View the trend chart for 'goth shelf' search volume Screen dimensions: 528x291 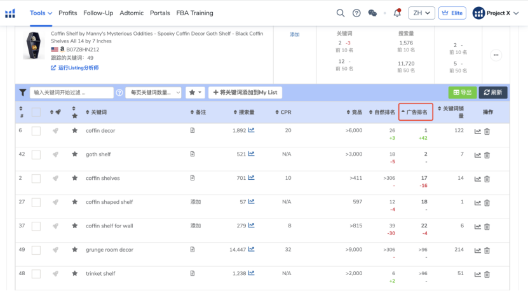pos(251,154)
